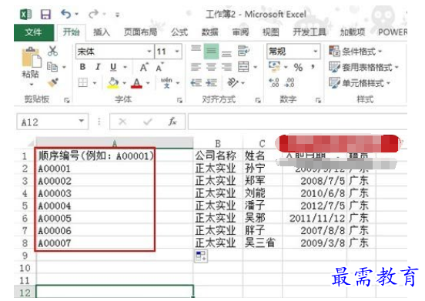
Task: Open the 文件 File tab
Action: pos(34,32)
